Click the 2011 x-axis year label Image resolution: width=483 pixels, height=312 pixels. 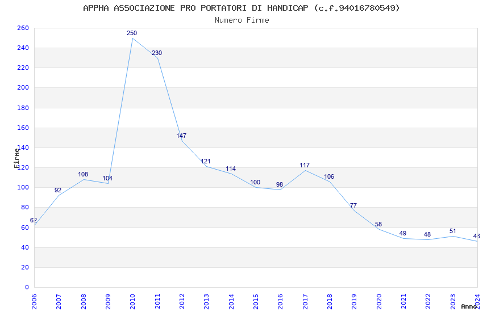157,302
